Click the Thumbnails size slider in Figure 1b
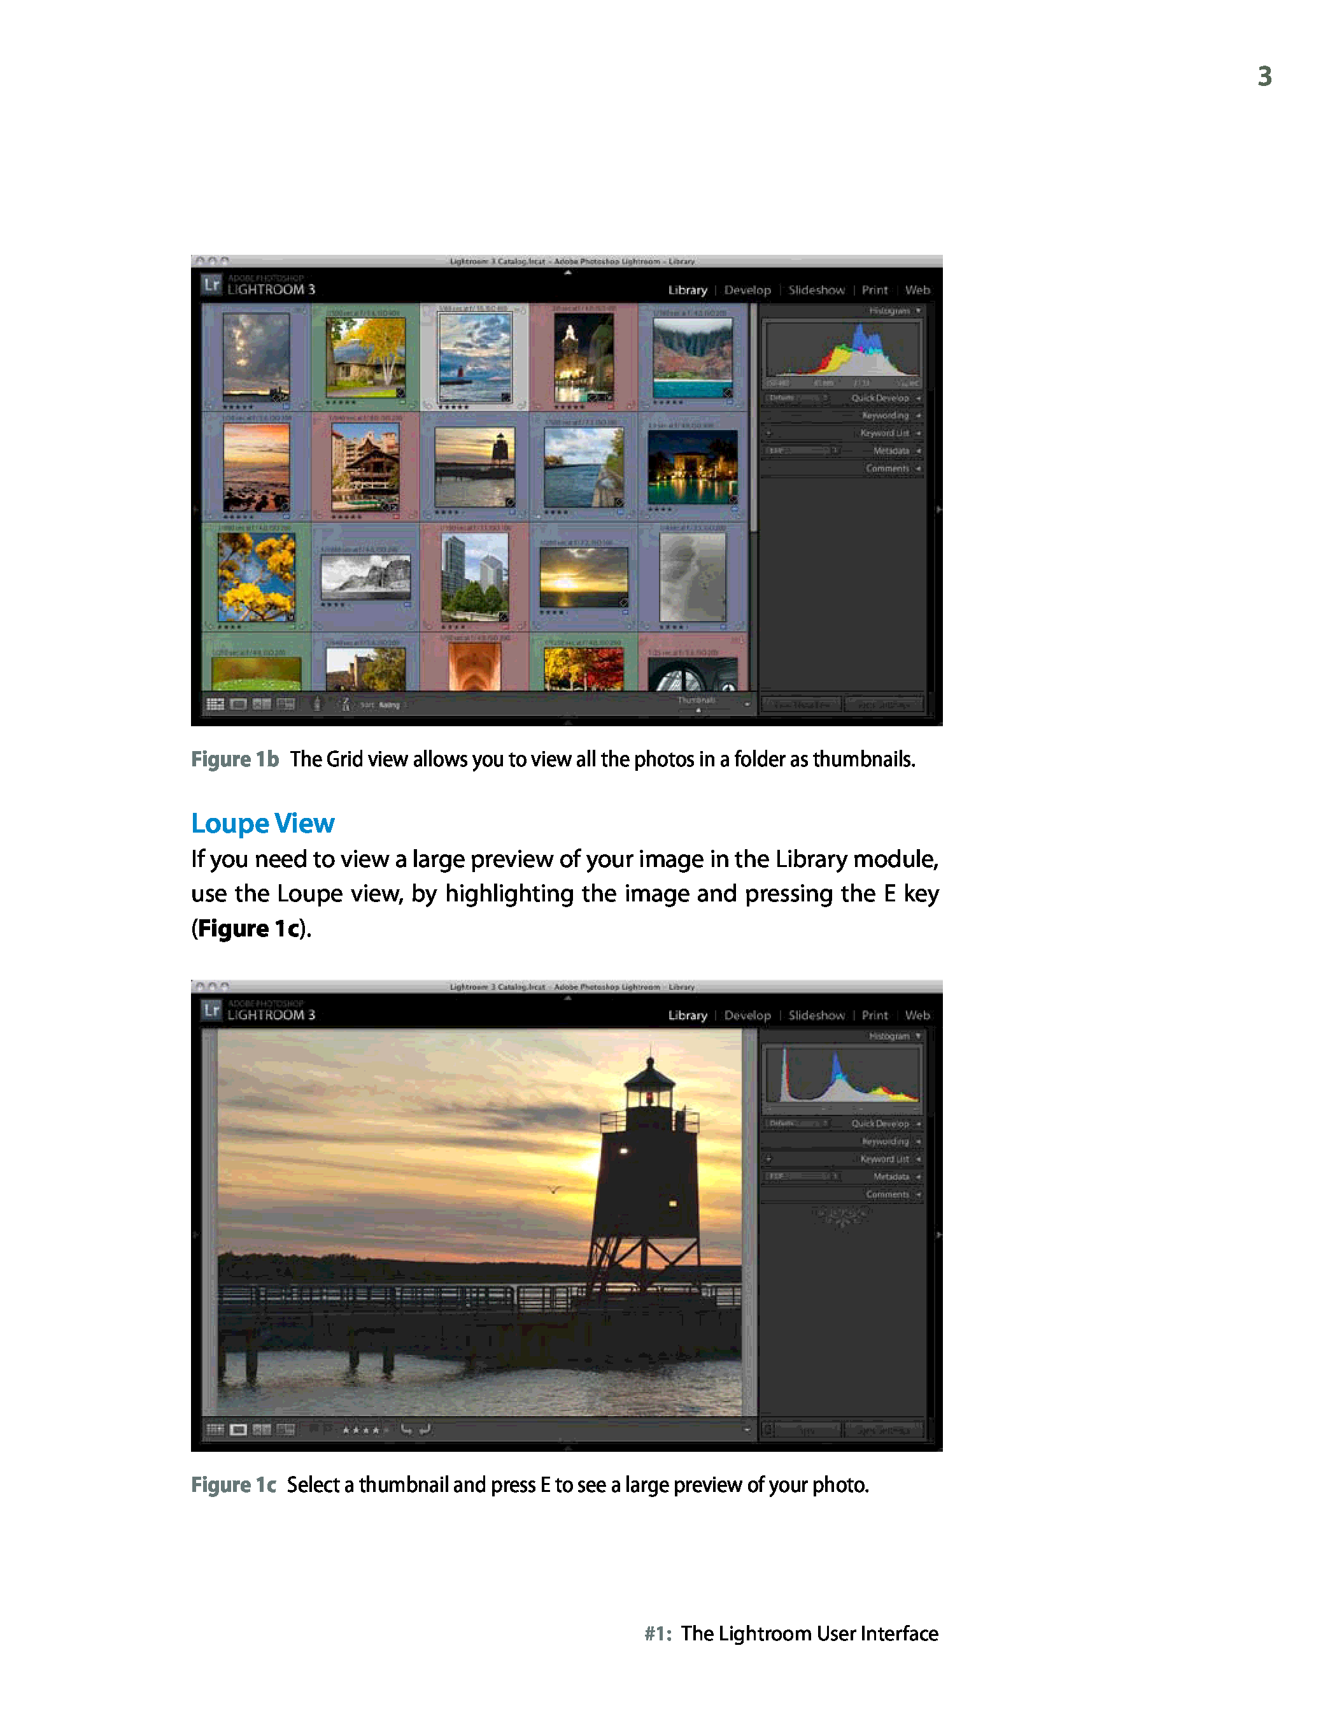Screen dimensions: 1337x1720 pos(698,710)
